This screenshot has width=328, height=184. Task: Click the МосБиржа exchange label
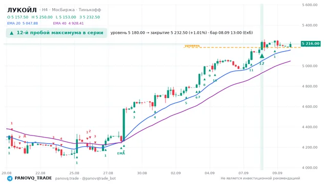63,10
